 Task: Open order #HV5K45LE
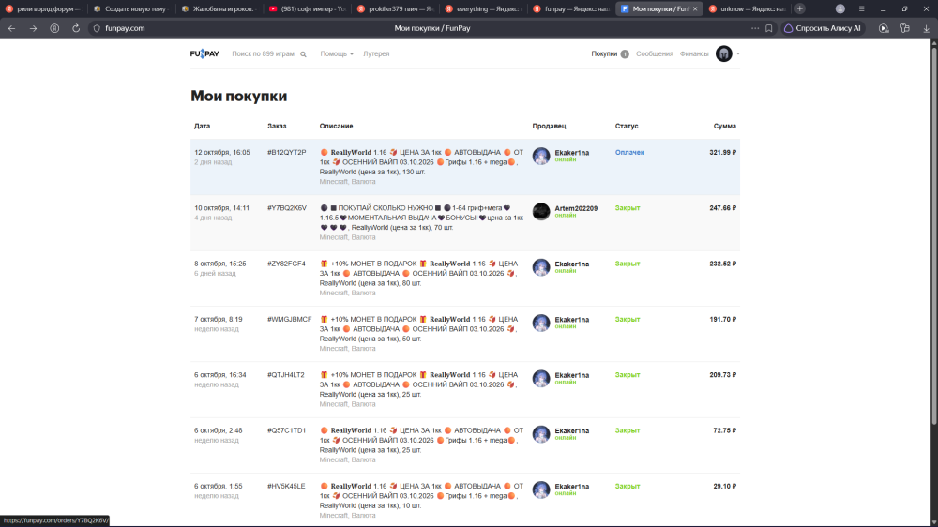point(286,487)
